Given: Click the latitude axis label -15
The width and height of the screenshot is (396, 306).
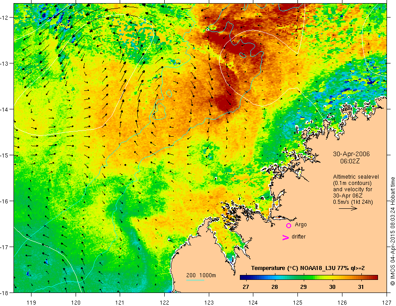Looking at the screenshot, I should (4, 155).
